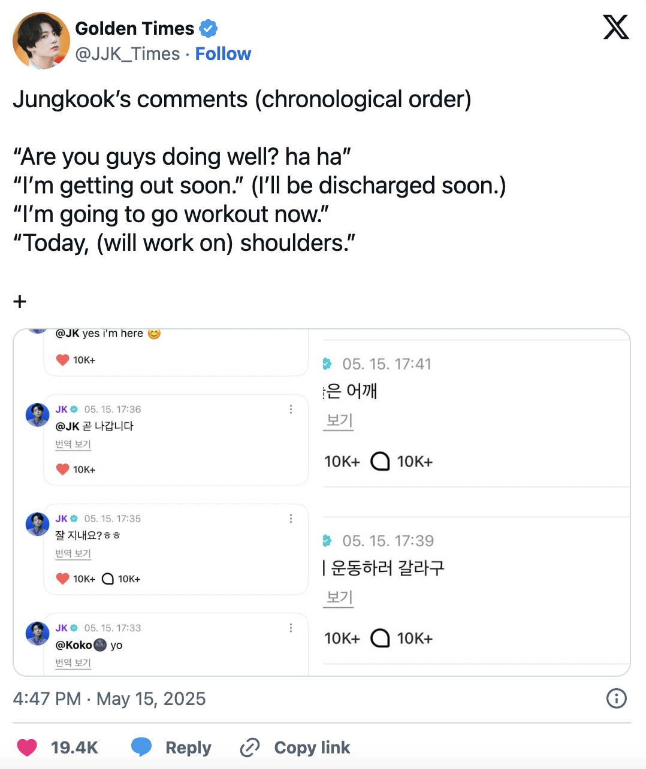The width and height of the screenshot is (646, 769).
Task: Open the Golden Times profile avatar
Action: click(x=41, y=41)
